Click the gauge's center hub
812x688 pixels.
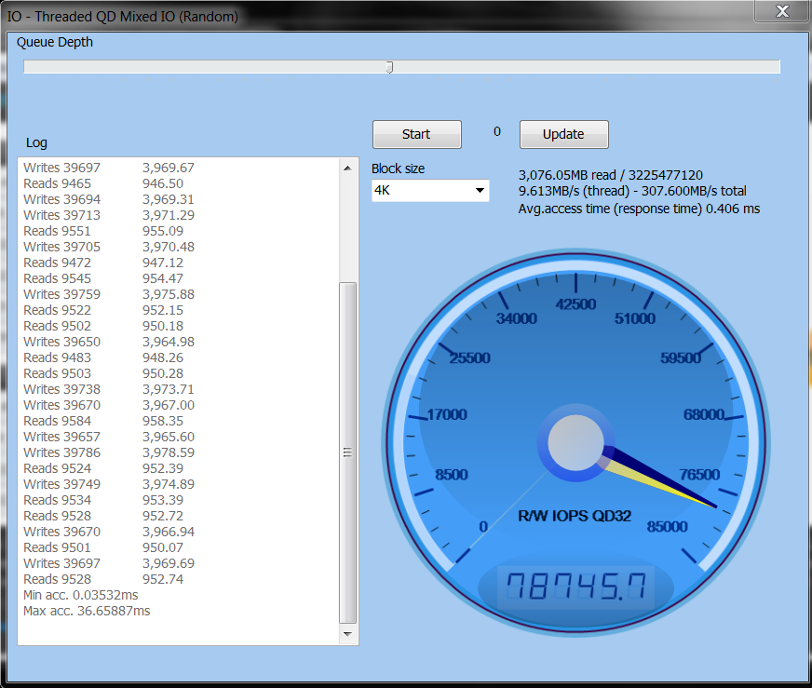point(575,443)
